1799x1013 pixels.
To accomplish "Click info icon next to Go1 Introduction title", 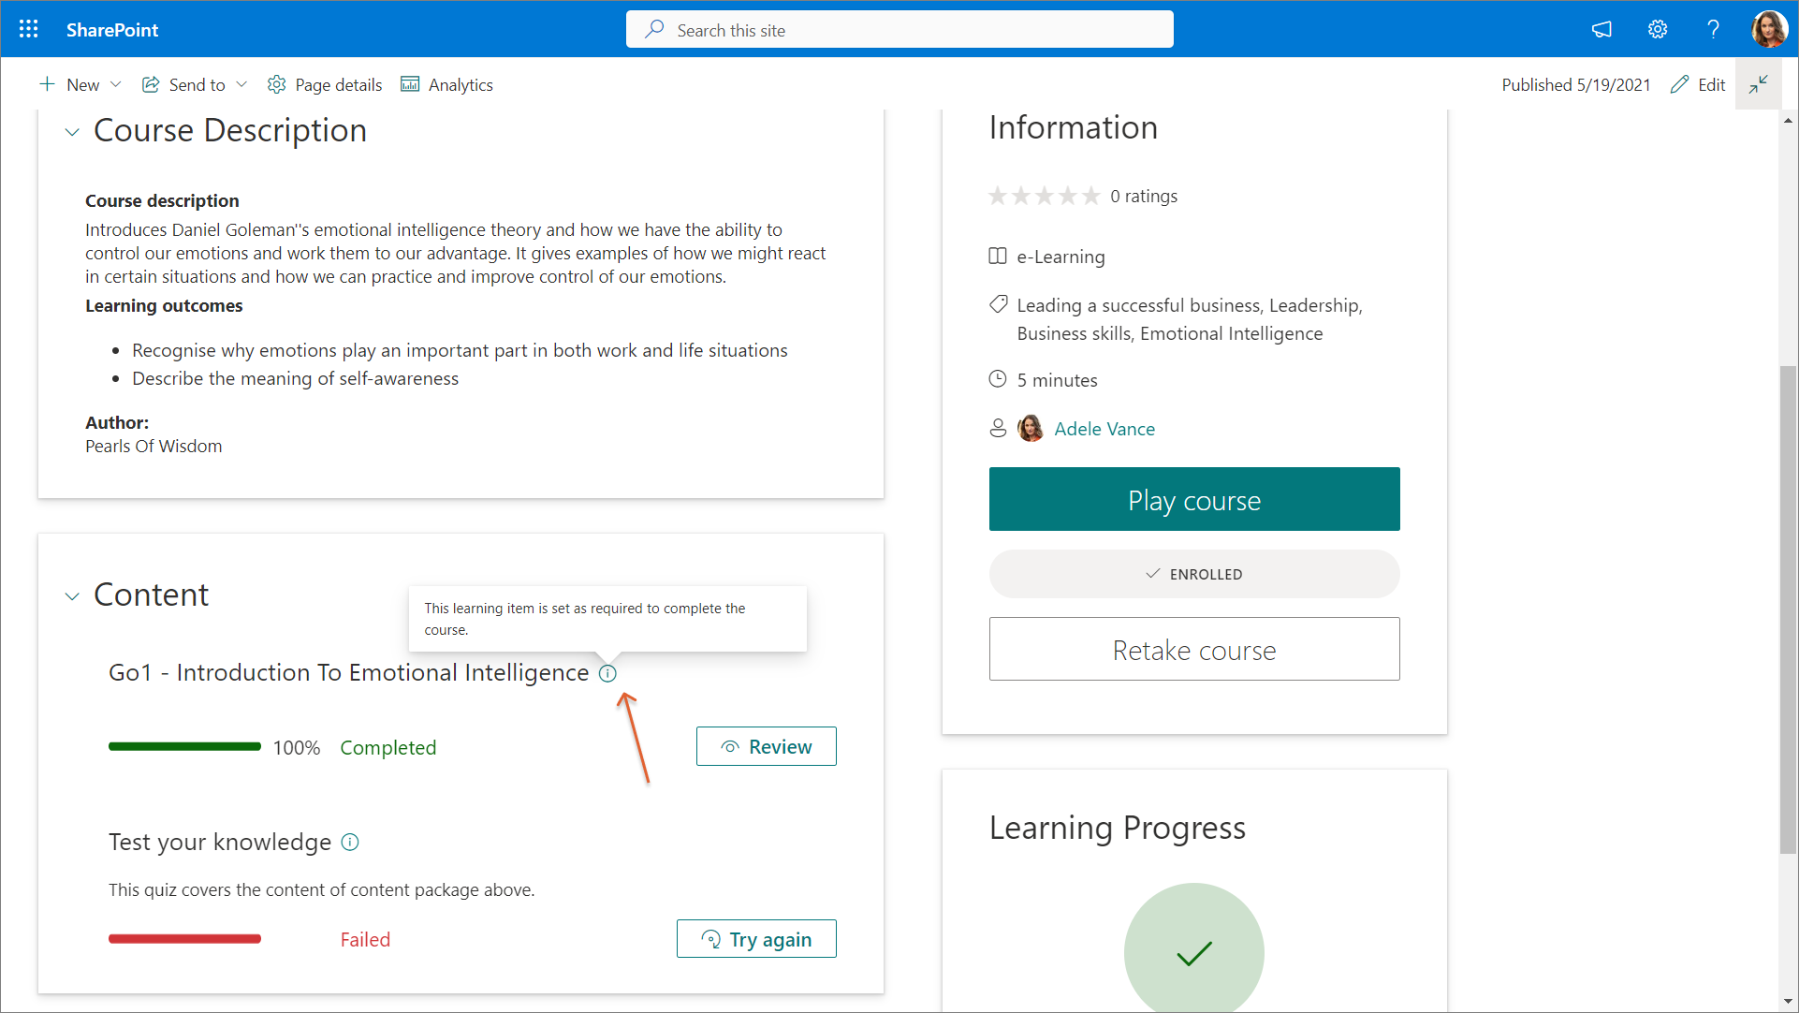I will [x=607, y=673].
